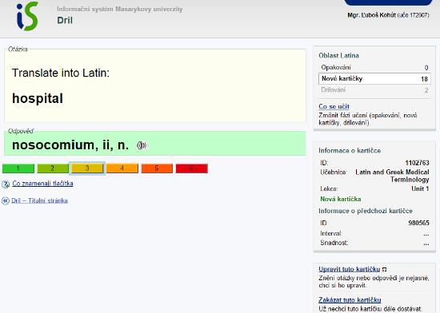Play the nosocomium pronunciation audio icon
440x313 pixels.
point(142,145)
